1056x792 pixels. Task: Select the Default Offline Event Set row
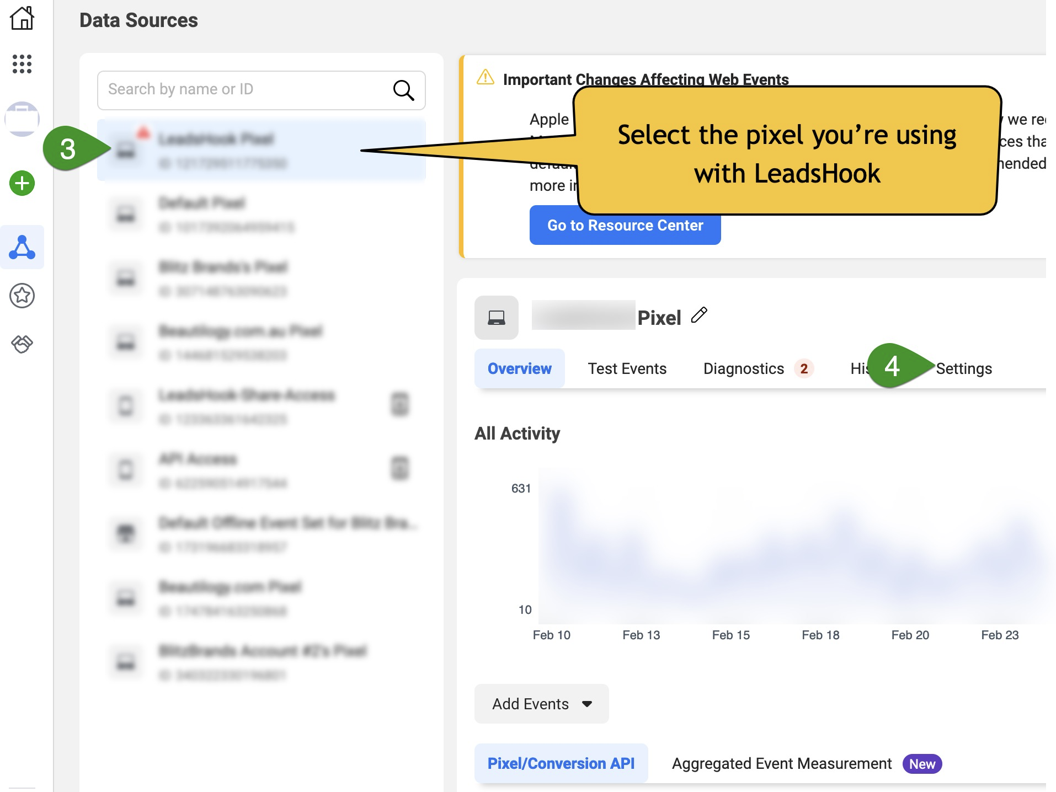[x=262, y=534]
